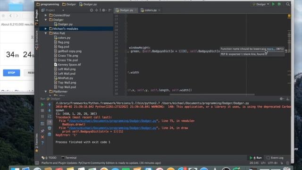Image resolution: width=302 pixels, height=170 pixels.
Task: Click the back arrow in browser window
Action: coord(10,16)
